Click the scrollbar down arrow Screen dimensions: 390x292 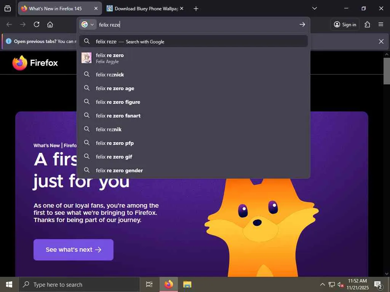(x=387, y=274)
